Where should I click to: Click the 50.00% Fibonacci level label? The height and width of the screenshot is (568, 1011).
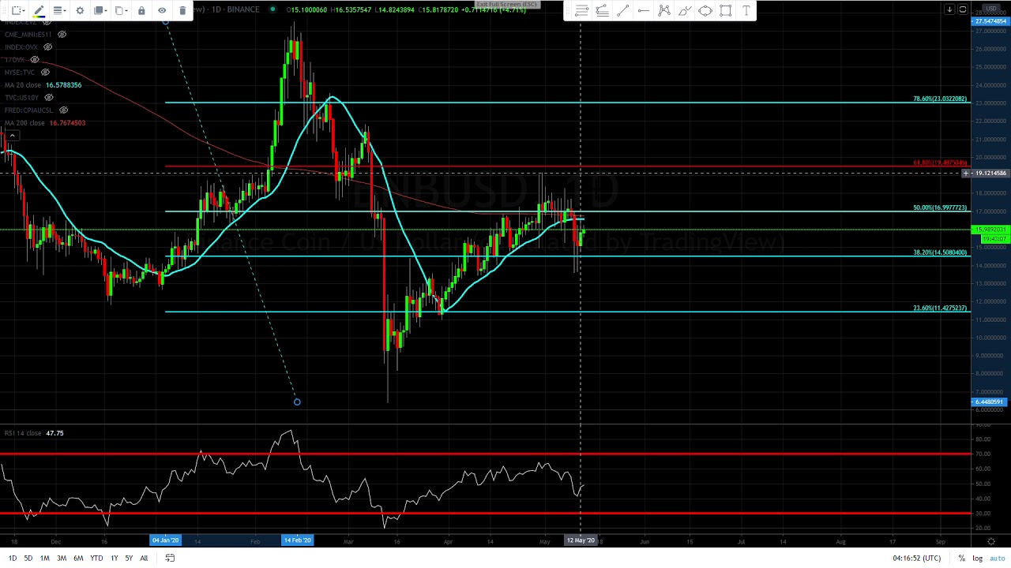(940, 208)
